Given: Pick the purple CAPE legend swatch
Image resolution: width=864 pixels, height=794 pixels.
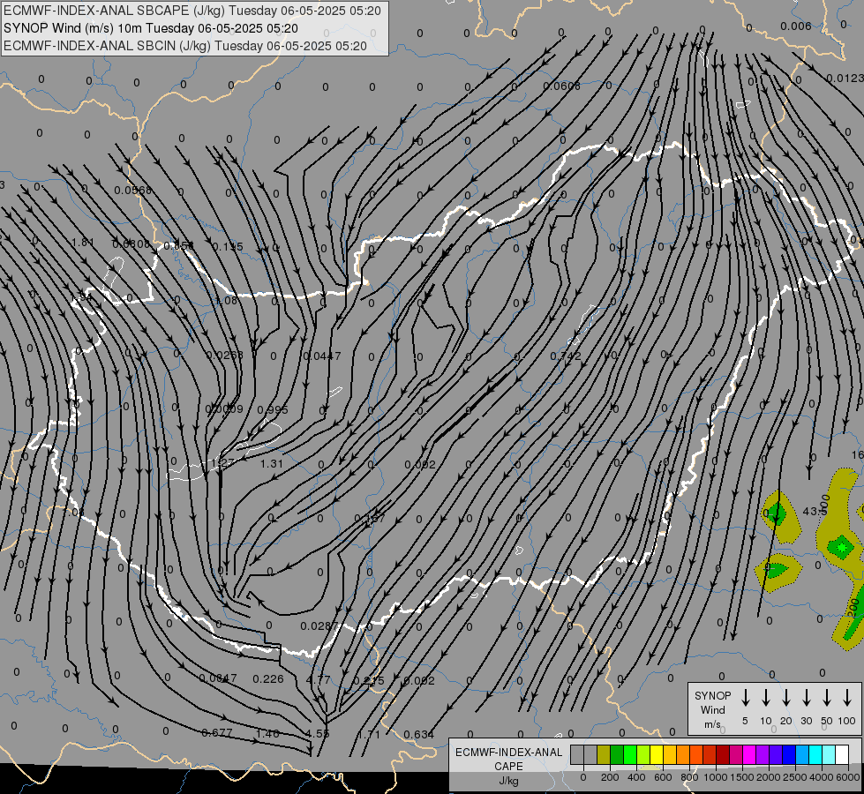Looking at the screenshot, I should pos(762,755).
